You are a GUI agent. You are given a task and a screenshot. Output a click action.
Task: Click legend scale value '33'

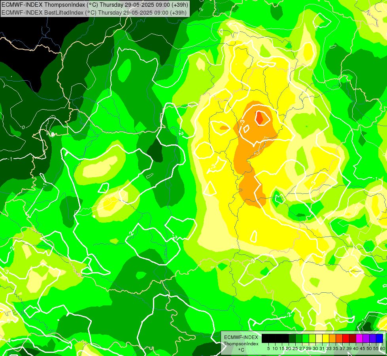click(x=329, y=348)
